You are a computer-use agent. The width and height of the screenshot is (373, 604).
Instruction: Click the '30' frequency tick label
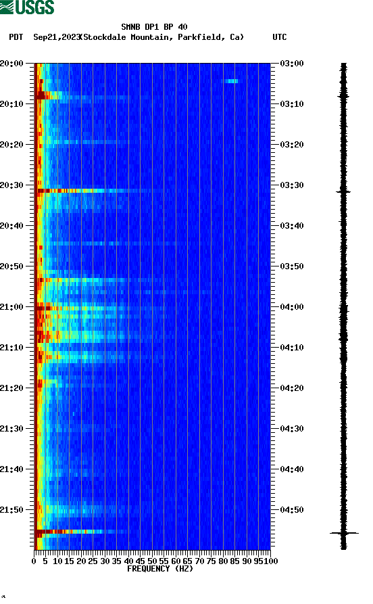click(105, 561)
